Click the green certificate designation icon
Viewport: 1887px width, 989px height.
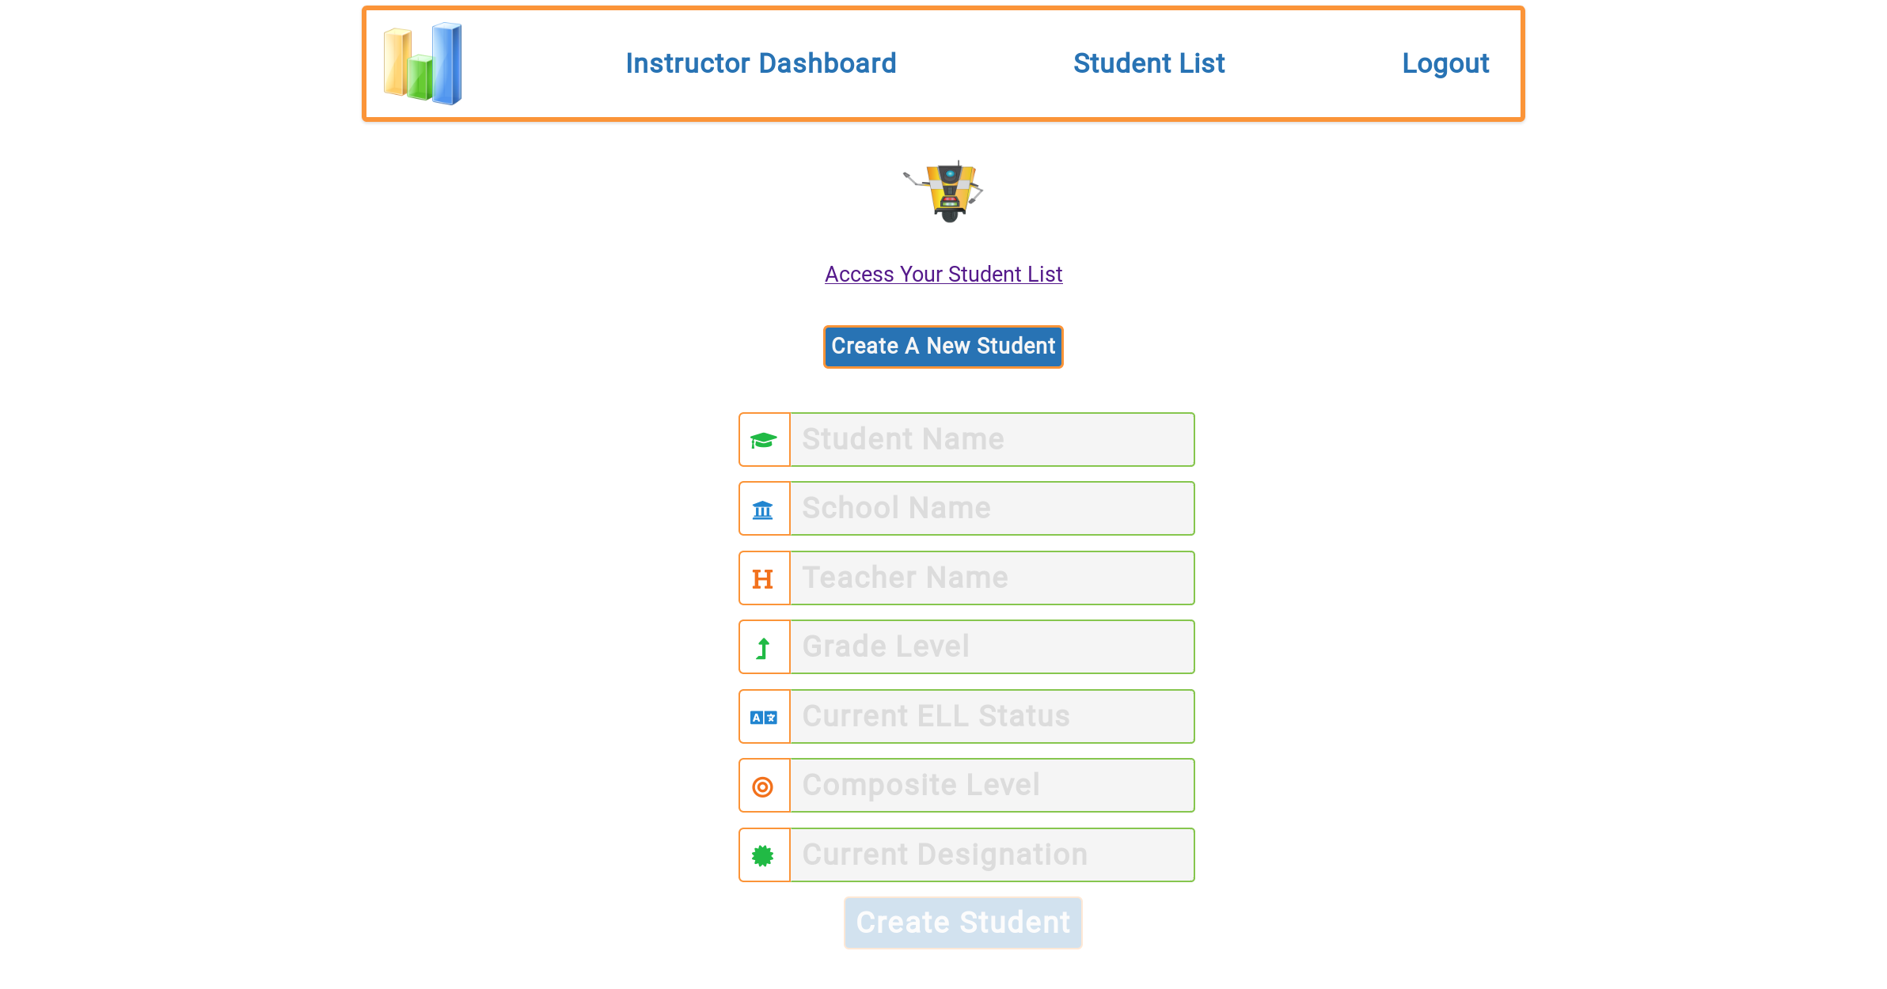pos(763,856)
